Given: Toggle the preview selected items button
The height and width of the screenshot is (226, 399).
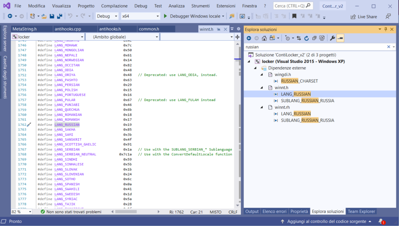Looking at the screenshot, I should (x=341, y=38).
